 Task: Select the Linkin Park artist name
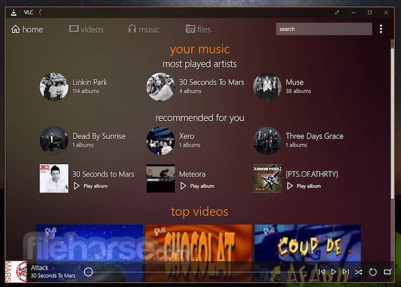pos(89,82)
